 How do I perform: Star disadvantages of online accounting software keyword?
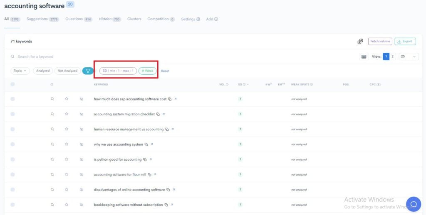(67, 190)
